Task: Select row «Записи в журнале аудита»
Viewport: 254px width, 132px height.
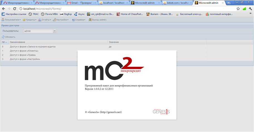Action: (x=104, y=47)
